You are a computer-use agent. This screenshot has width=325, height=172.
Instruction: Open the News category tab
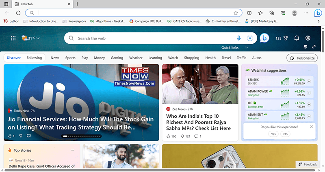coord(55,58)
